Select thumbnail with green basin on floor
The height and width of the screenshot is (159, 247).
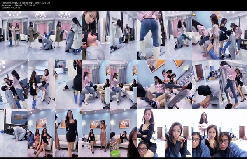pyautogui.click(x=123, y=133)
